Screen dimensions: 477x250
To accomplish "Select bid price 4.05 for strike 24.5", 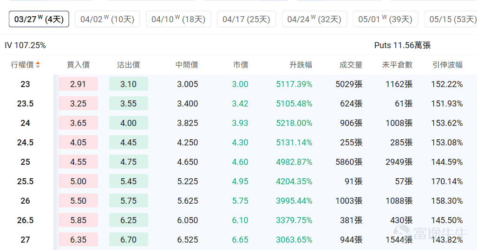I will 78,142.
